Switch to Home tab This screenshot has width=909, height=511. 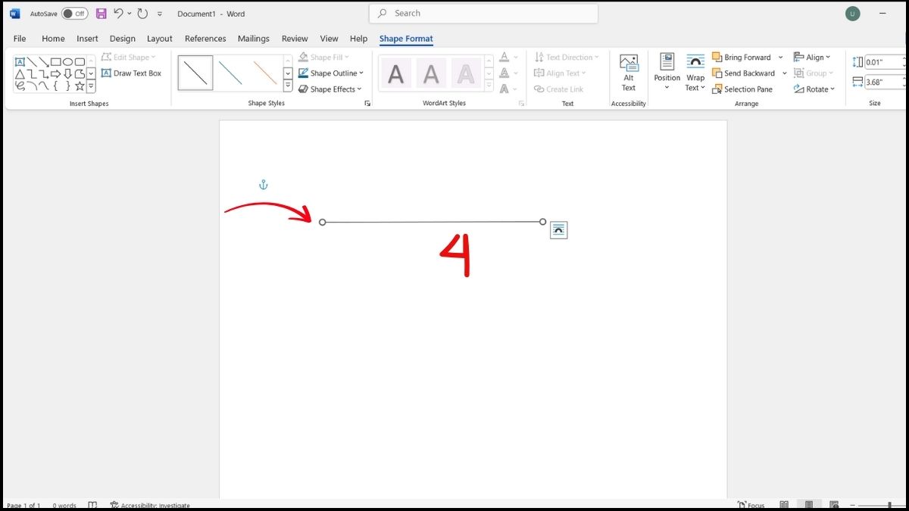point(53,39)
